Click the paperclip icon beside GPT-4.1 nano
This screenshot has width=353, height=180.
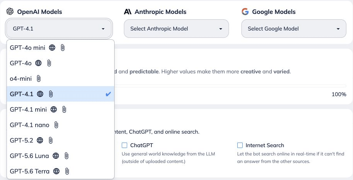pos(56,125)
